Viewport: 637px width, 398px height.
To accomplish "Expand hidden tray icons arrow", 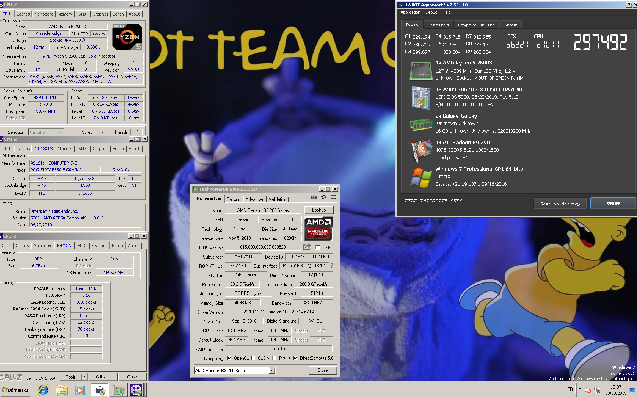I will pyautogui.click(x=580, y=389).
